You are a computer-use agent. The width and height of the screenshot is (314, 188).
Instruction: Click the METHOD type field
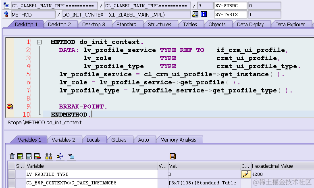33,15
